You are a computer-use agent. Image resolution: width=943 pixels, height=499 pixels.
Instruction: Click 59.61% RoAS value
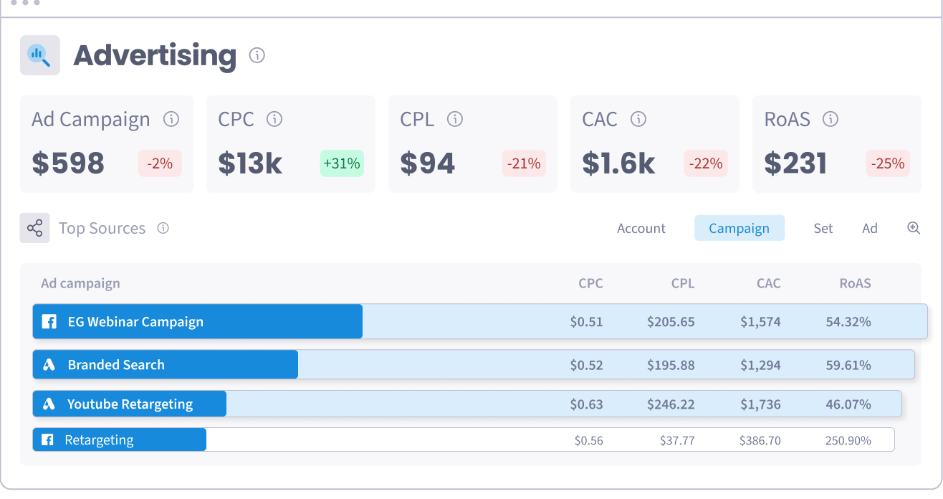848,365
